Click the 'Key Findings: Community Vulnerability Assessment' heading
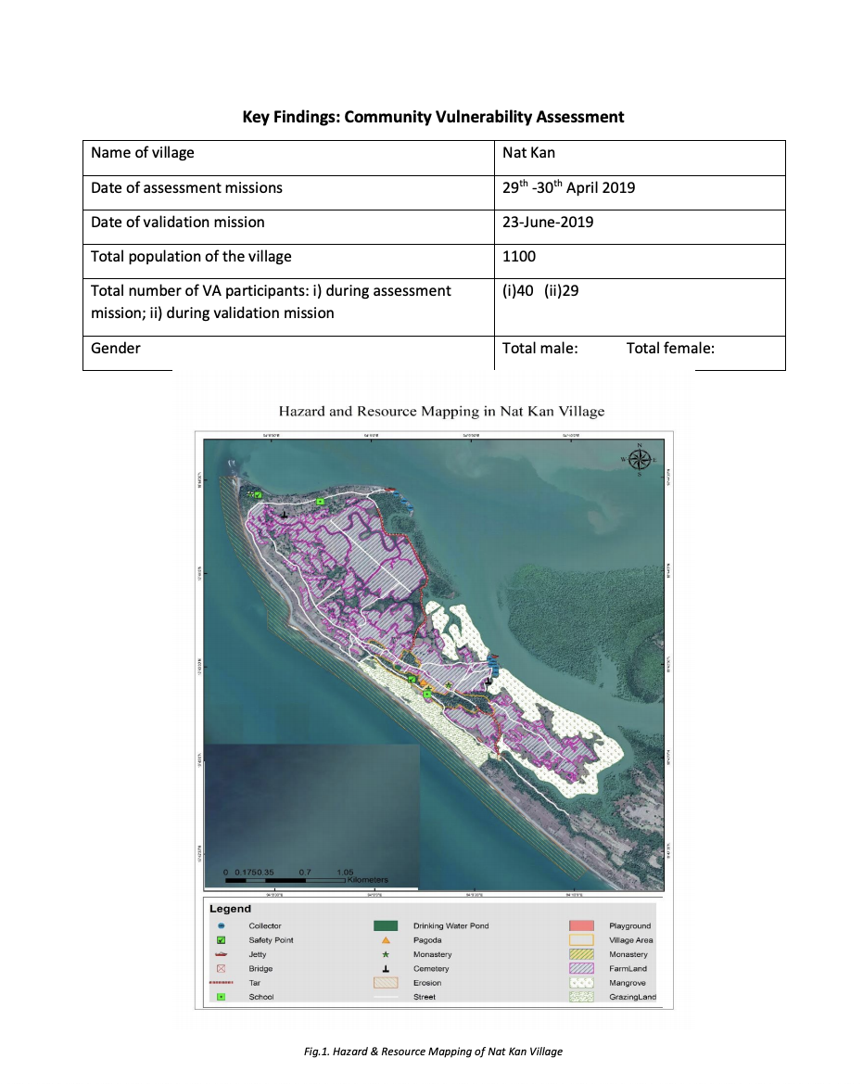 click(433, 117)
